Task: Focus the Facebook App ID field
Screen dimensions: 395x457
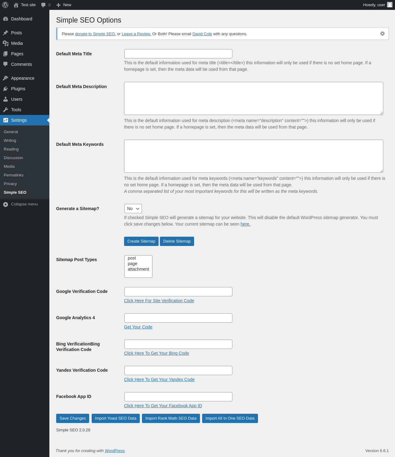Action: (178, 397)
